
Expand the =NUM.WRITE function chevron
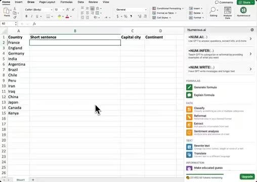(x=250, y=69)
